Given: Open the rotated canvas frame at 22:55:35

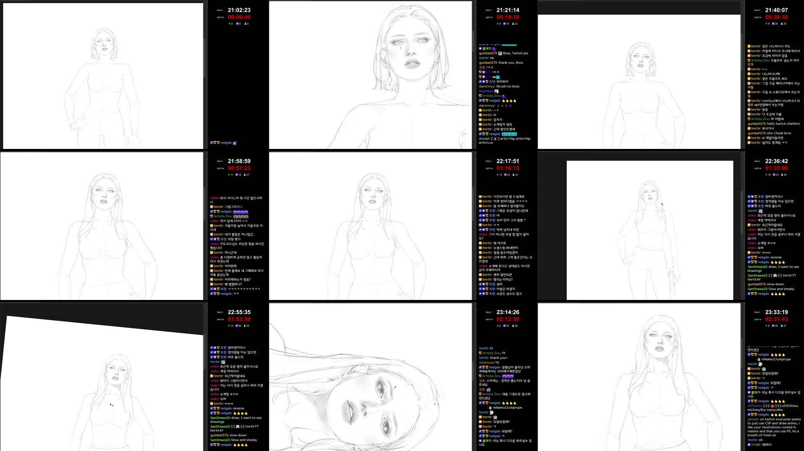Looking at the screenshot, I should [x=102, y=377].
